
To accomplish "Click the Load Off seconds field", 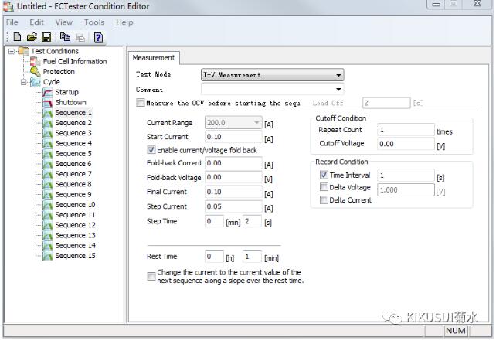I will pyautogui.click(x=386, y=103).
